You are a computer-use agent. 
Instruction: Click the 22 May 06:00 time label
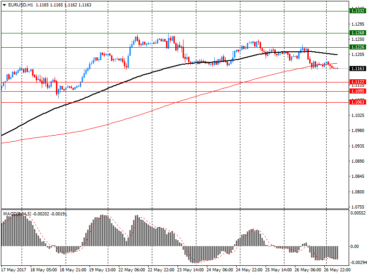132,270
